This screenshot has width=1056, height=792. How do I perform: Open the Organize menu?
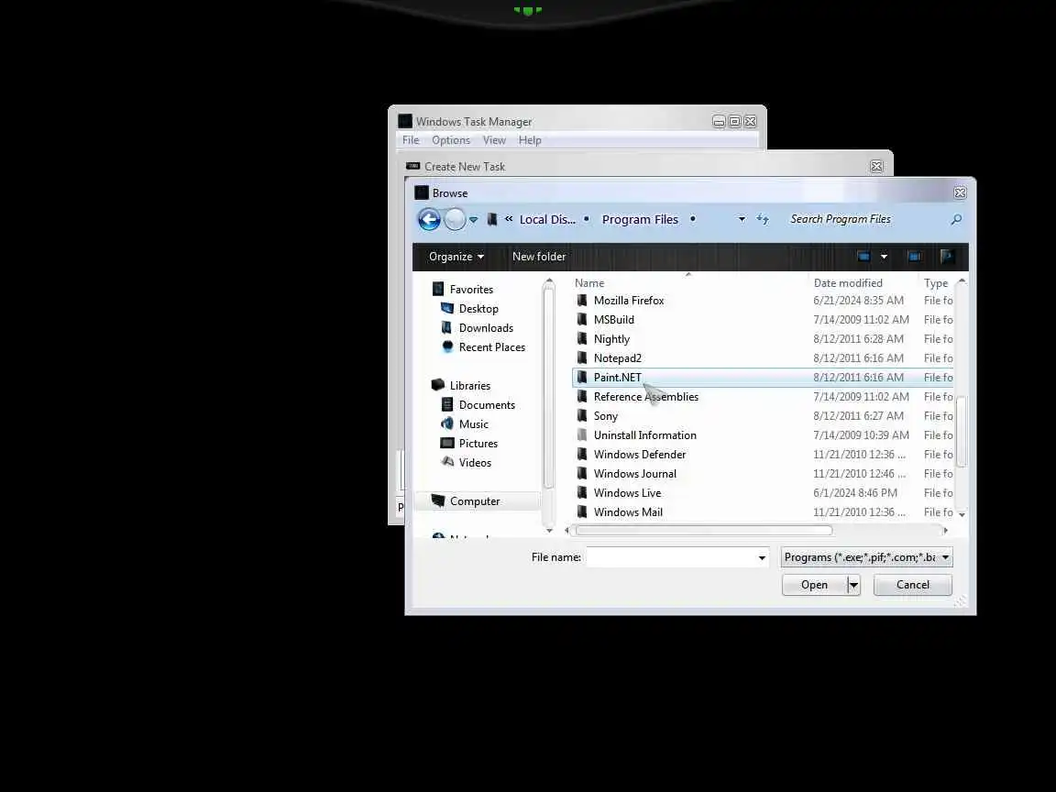click(456, 257)
